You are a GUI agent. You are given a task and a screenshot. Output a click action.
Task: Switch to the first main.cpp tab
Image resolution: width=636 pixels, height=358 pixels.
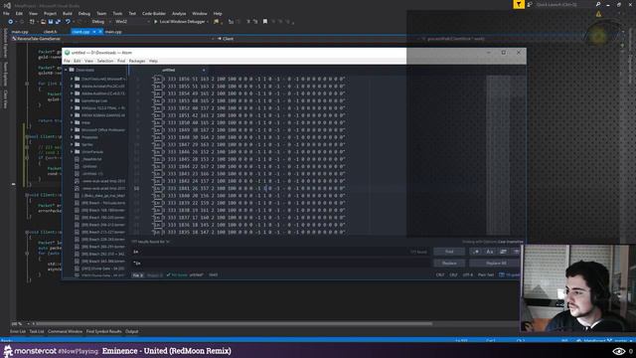tap(20, 31)
